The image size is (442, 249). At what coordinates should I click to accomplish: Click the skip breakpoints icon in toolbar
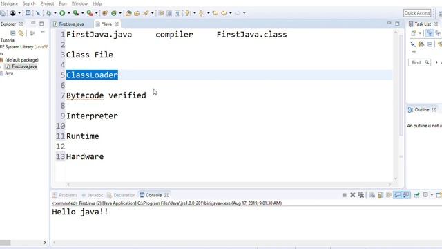point(38,13)
